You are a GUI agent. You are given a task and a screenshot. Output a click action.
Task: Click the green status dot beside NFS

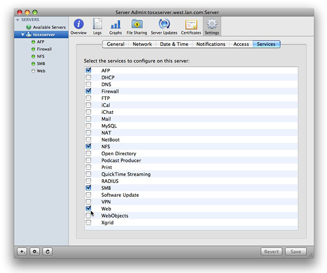point(33,57)
